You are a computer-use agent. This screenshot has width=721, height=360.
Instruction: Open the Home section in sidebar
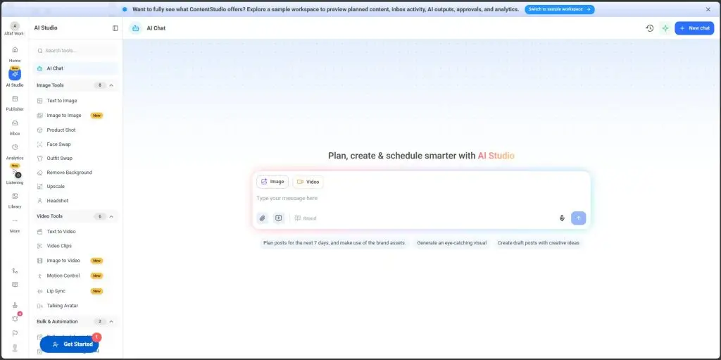pyautogui.click(x=15, y=54)
